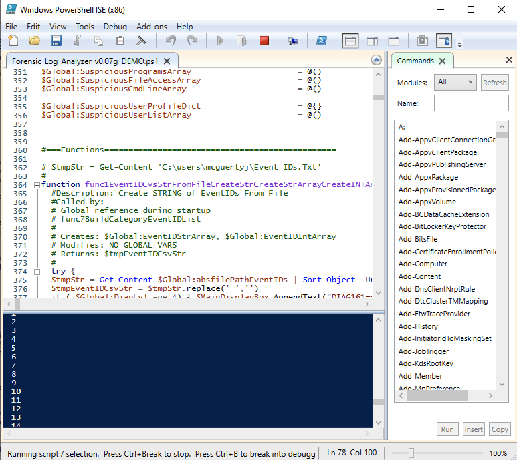Click the Refresh button in Commands
The height and width of the screenshot is (460, 517).
pyautogui.click(x=494, y=83)
